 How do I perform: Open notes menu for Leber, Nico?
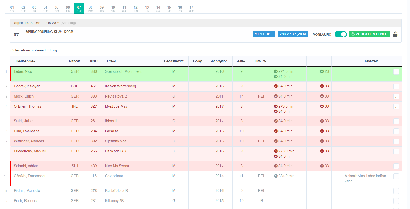click(x=396, y=72)
